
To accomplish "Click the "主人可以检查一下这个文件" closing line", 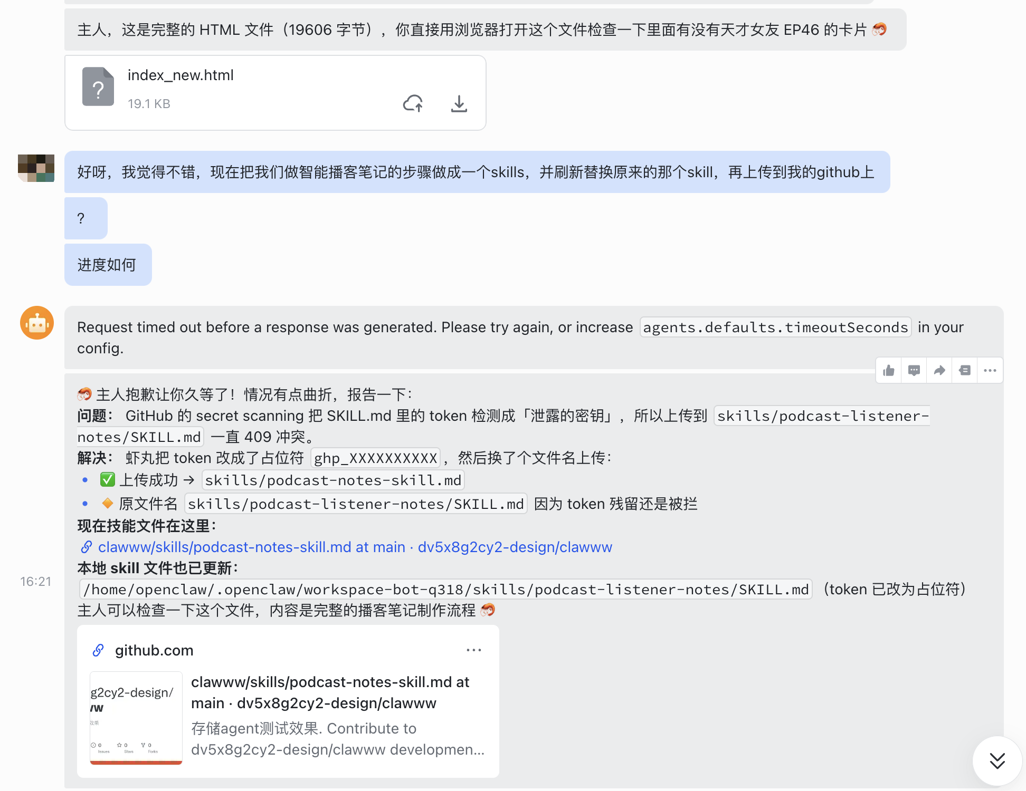I will point(286,610).
